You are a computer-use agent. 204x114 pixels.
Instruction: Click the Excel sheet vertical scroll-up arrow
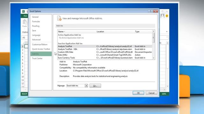point(168,43)
